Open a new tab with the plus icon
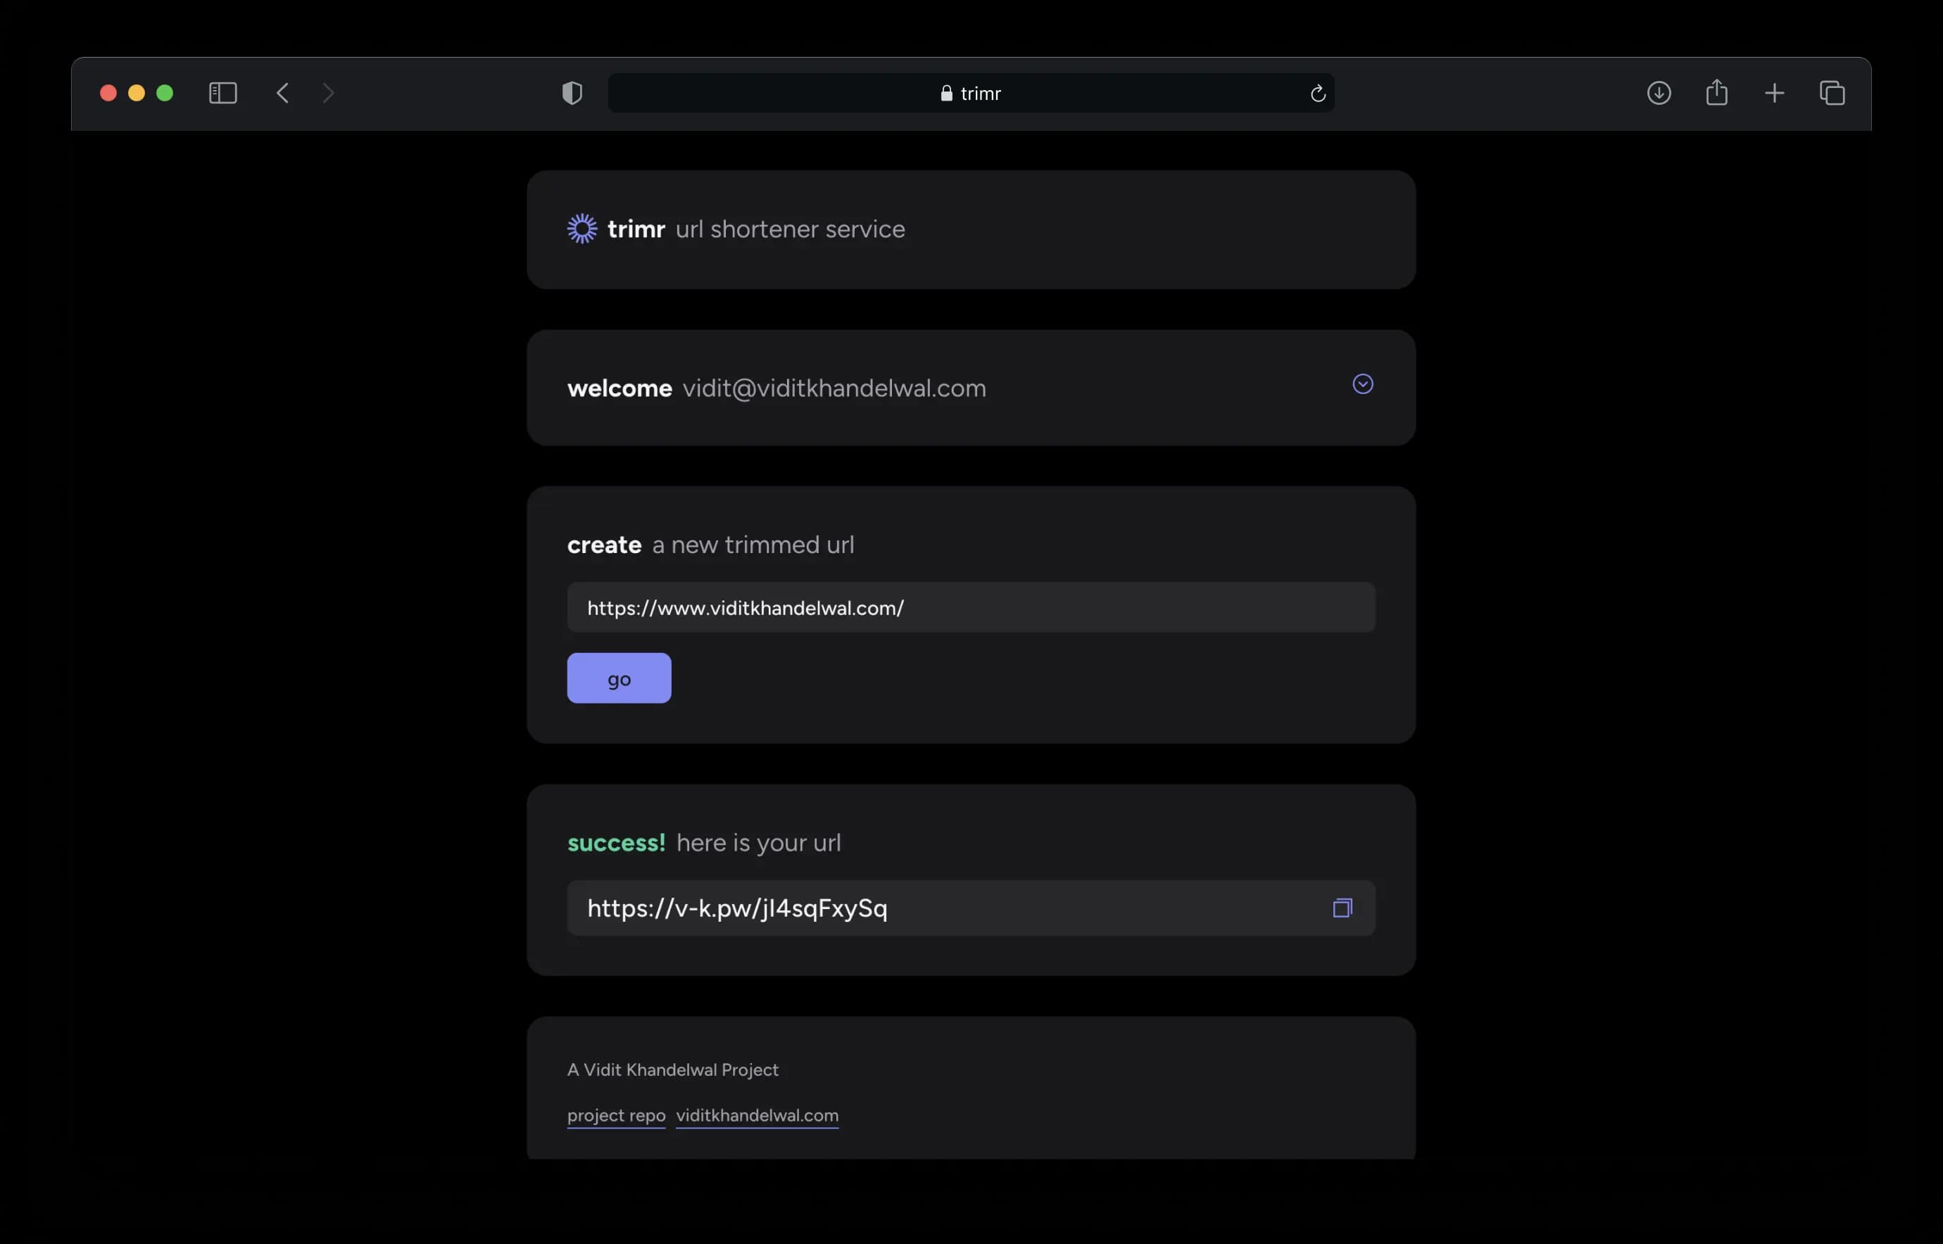This screenshot has height=1244, width=1943. 1774,93
